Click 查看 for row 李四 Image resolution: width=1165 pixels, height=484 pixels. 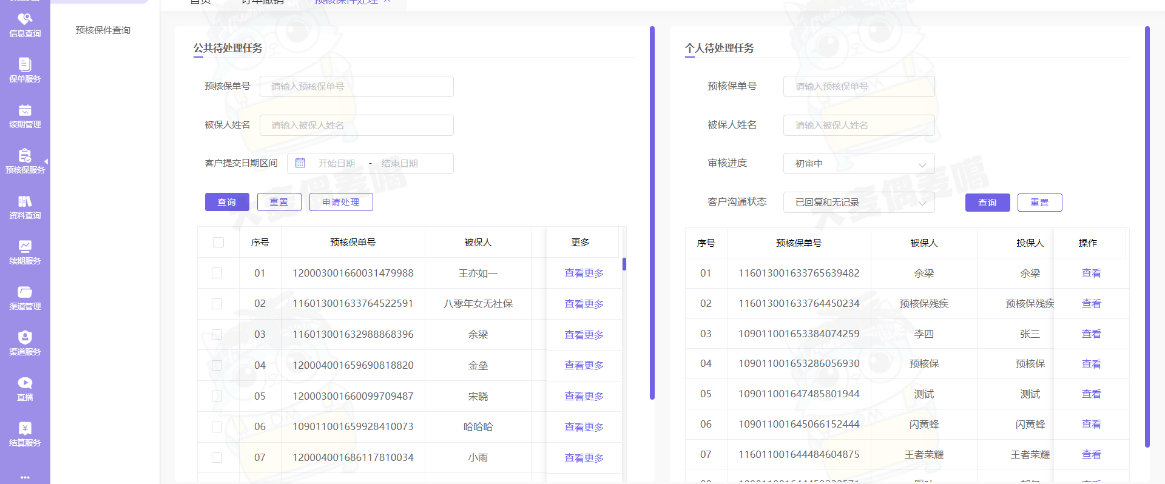coord(1091,334)
